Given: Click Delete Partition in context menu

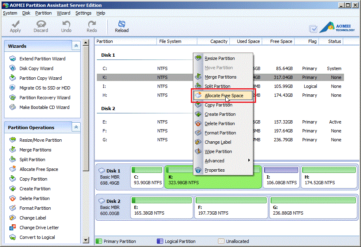Looking at the screenshot, I should 223,123.
